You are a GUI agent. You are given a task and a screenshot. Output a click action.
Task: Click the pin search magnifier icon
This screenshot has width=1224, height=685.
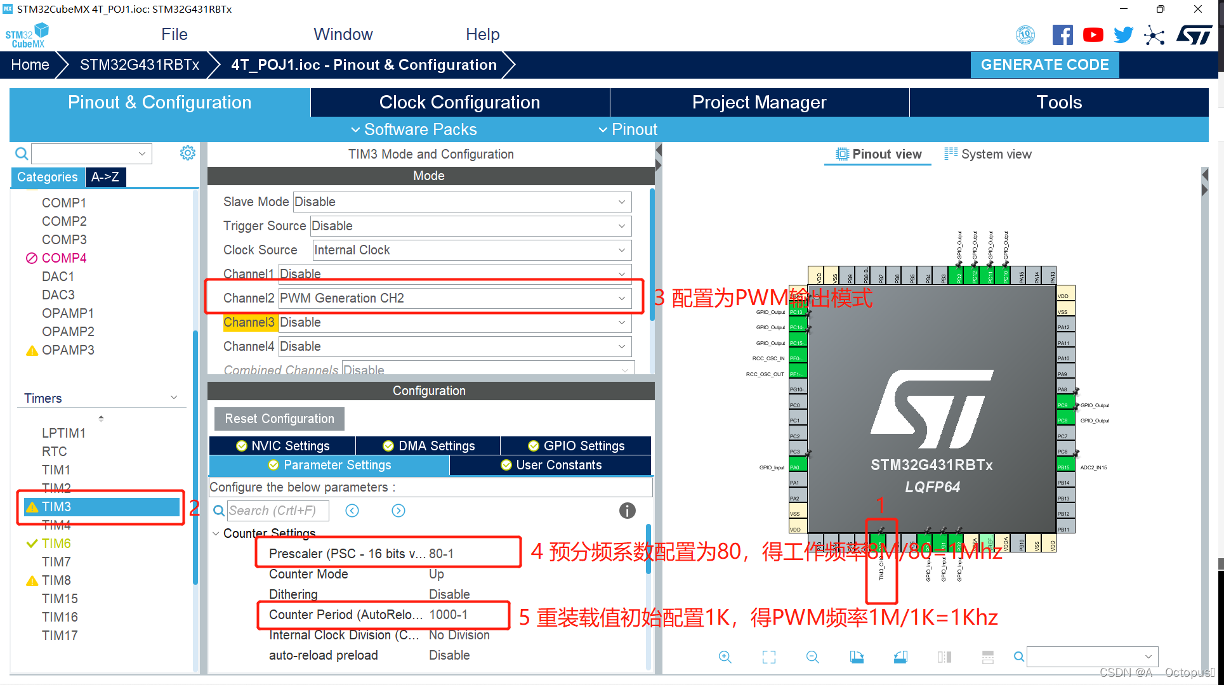tap(1018, 657)
